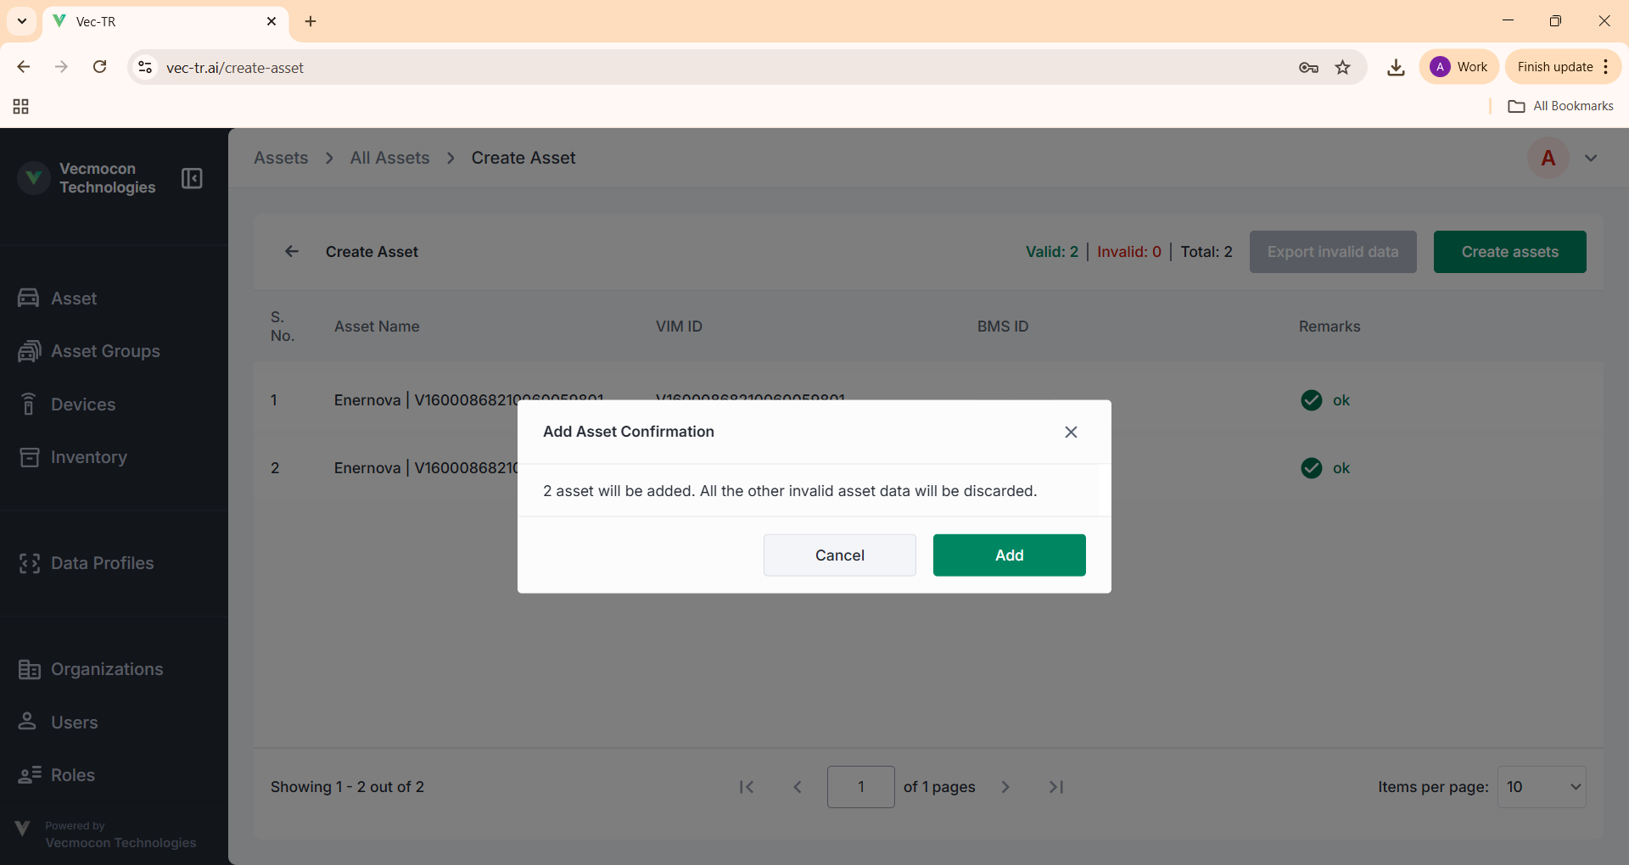Click Add in the confirmation dialog
Viewport: 1629px width, 865px height.
tap(1009, 555)
